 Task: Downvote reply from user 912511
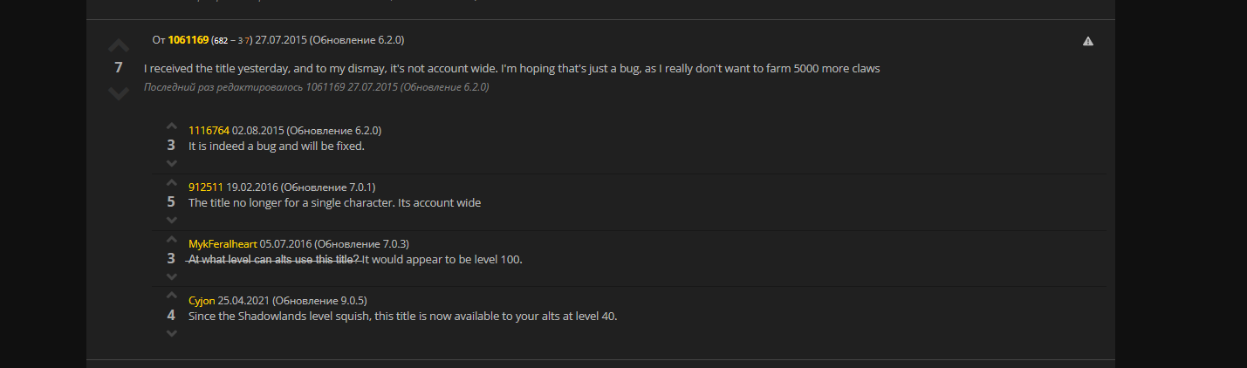click(x=171, y=220)
